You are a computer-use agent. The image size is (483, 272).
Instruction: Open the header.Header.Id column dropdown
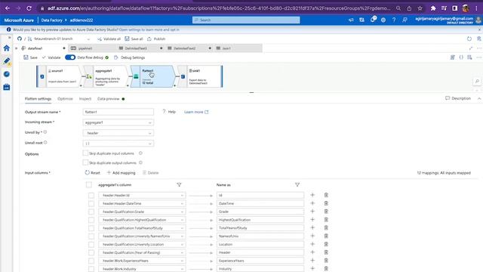[x=142, y=195]
